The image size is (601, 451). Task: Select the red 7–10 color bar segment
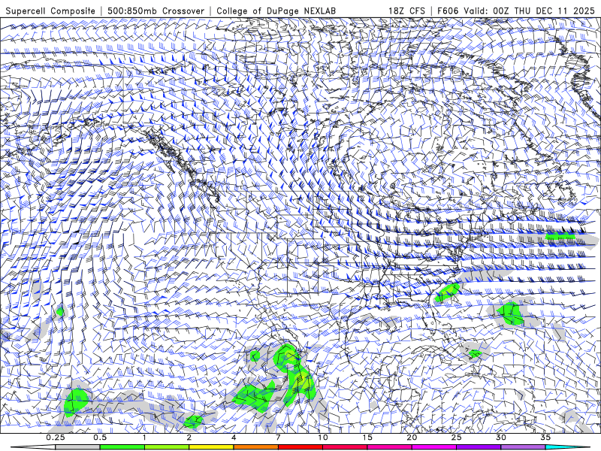pos(300,447)
